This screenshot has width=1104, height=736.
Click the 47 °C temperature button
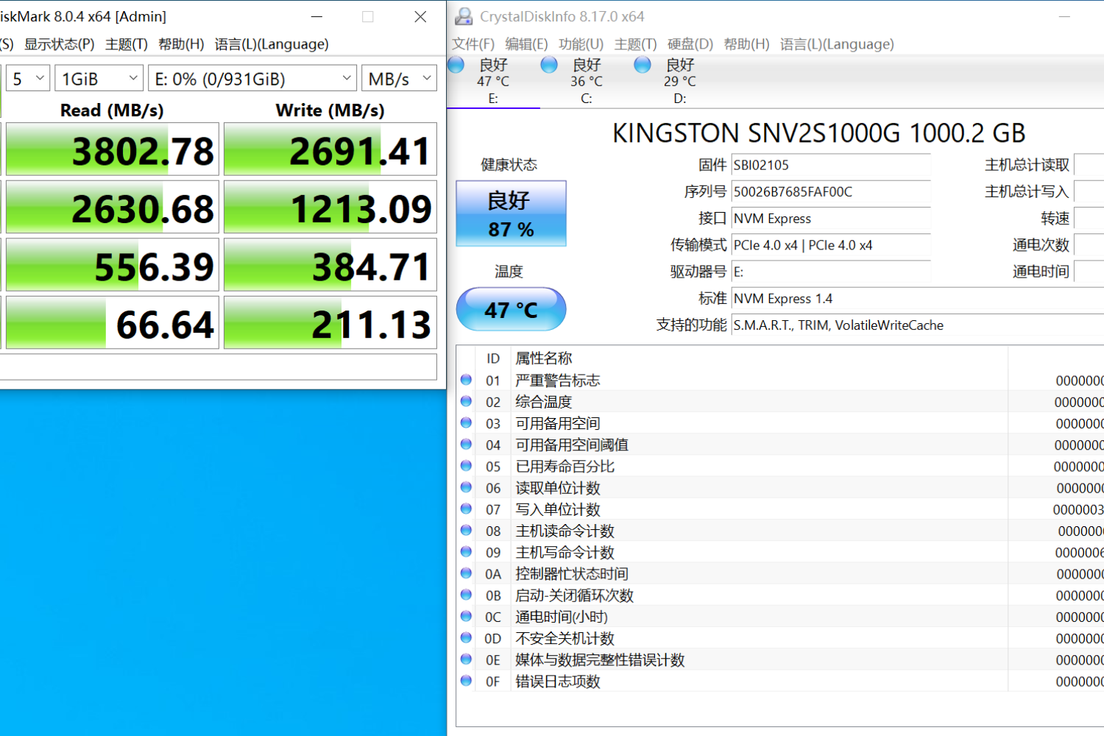pos(511,309)
